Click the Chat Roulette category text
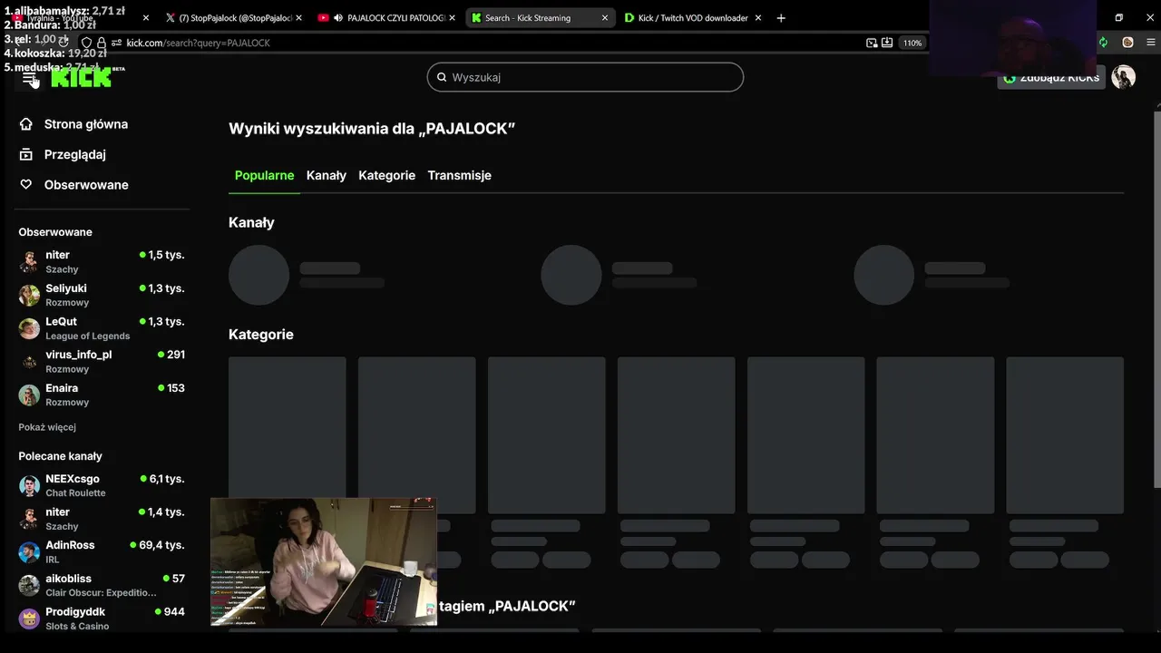The image size is (1161, 653). 75,493
